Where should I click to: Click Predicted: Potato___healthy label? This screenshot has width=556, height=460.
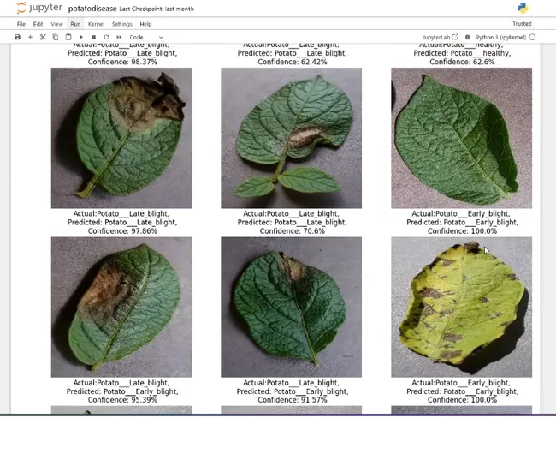(462, 53)
